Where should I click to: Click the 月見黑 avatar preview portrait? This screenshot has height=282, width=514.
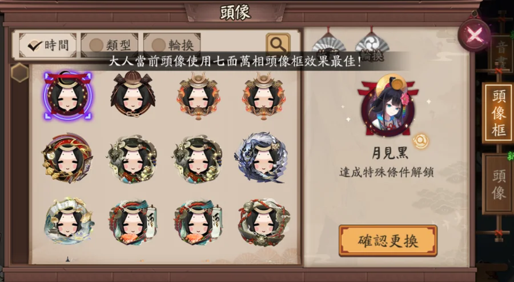[x=388, y=105]
